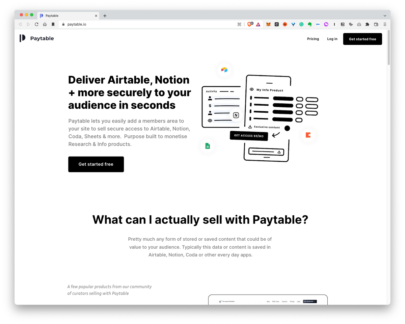405x324 pixels.
Task: Click the Google Sheets icon in the illustration
Action: (x=207, y=146)
